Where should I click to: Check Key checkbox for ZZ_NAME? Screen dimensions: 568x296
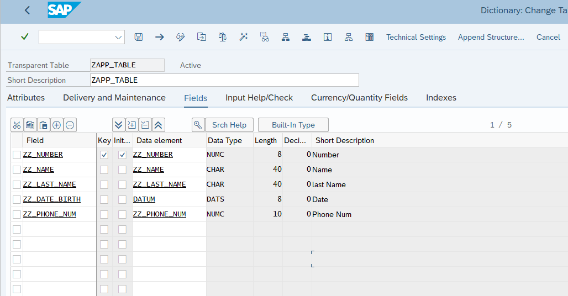104,170
